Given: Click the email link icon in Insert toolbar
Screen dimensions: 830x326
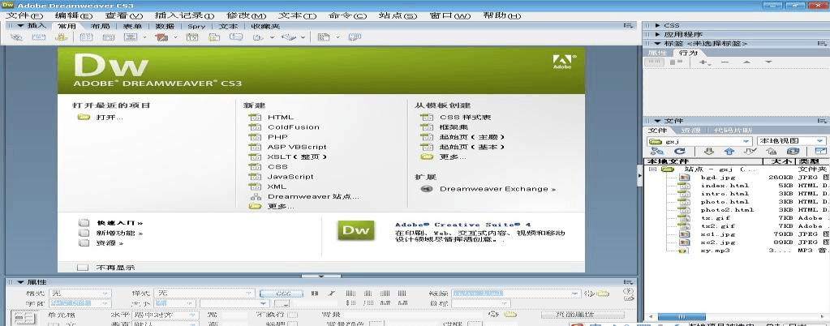Looking at the screenshot, I should tap(37, 37).
